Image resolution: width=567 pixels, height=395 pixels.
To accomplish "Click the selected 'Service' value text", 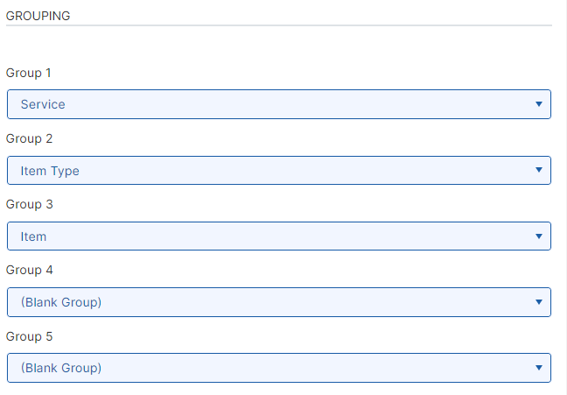I will [43, 104].
